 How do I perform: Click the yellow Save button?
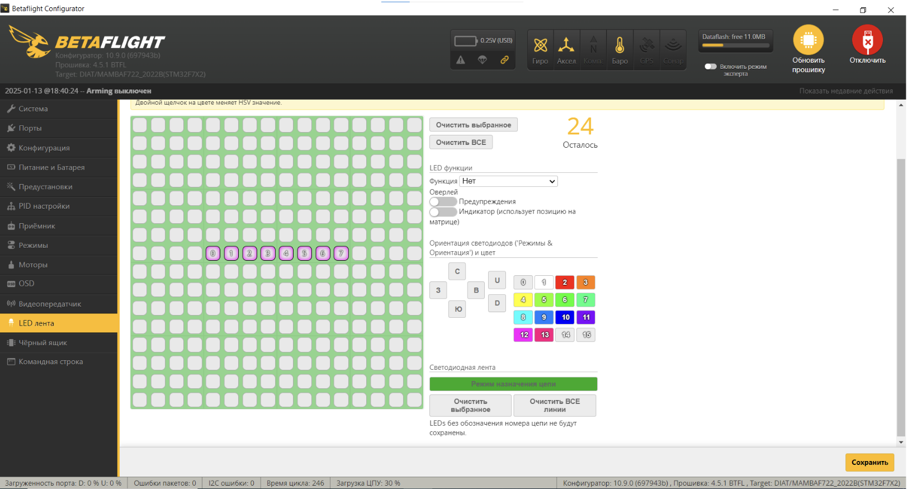[x=869, y=463]
